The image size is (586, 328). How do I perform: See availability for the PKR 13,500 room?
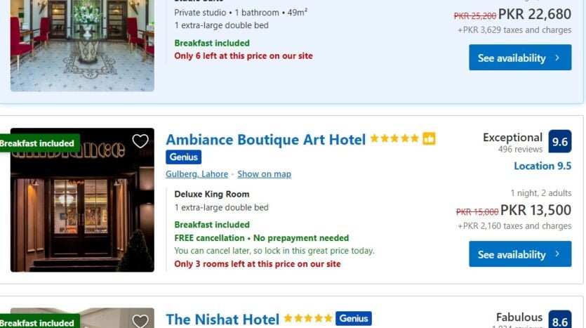(520, 254)
